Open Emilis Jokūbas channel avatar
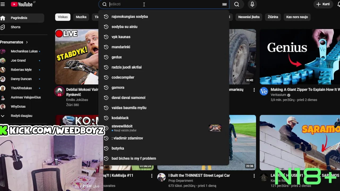This screenshot has height=191, width=340. [59, 92]
